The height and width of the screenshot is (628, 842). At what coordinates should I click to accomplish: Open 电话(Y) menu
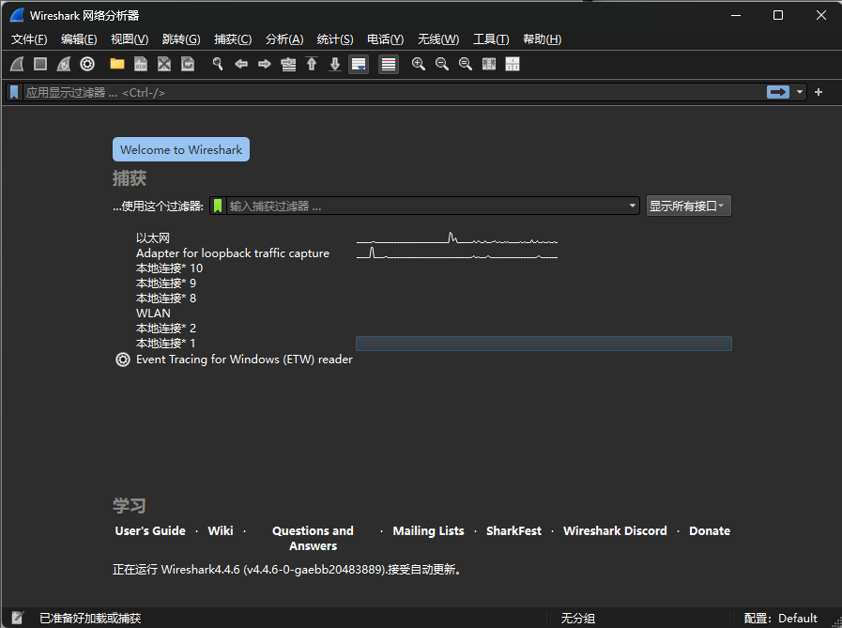(385, 39)
